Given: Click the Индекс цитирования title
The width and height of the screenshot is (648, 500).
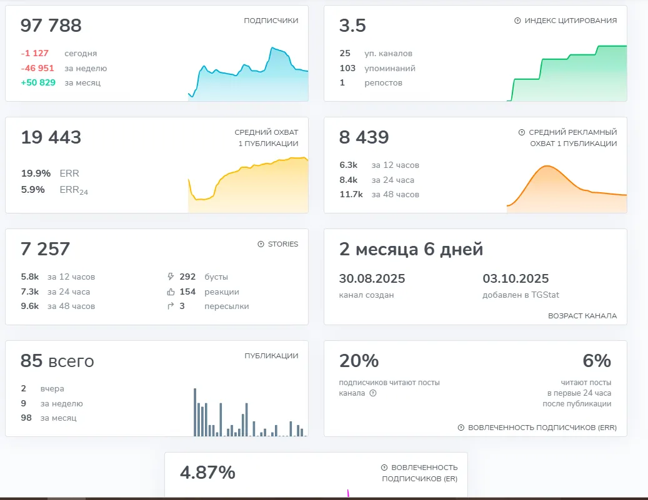Looking at the screenshot, I should point(571,21).
